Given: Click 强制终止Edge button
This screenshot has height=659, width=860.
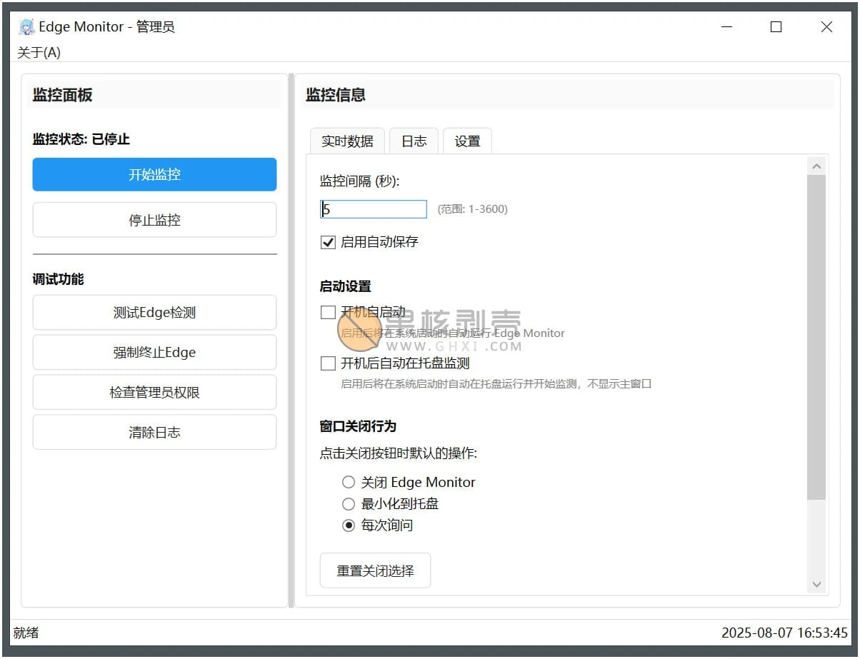Looking at the screenshot, I should point(154,352).
